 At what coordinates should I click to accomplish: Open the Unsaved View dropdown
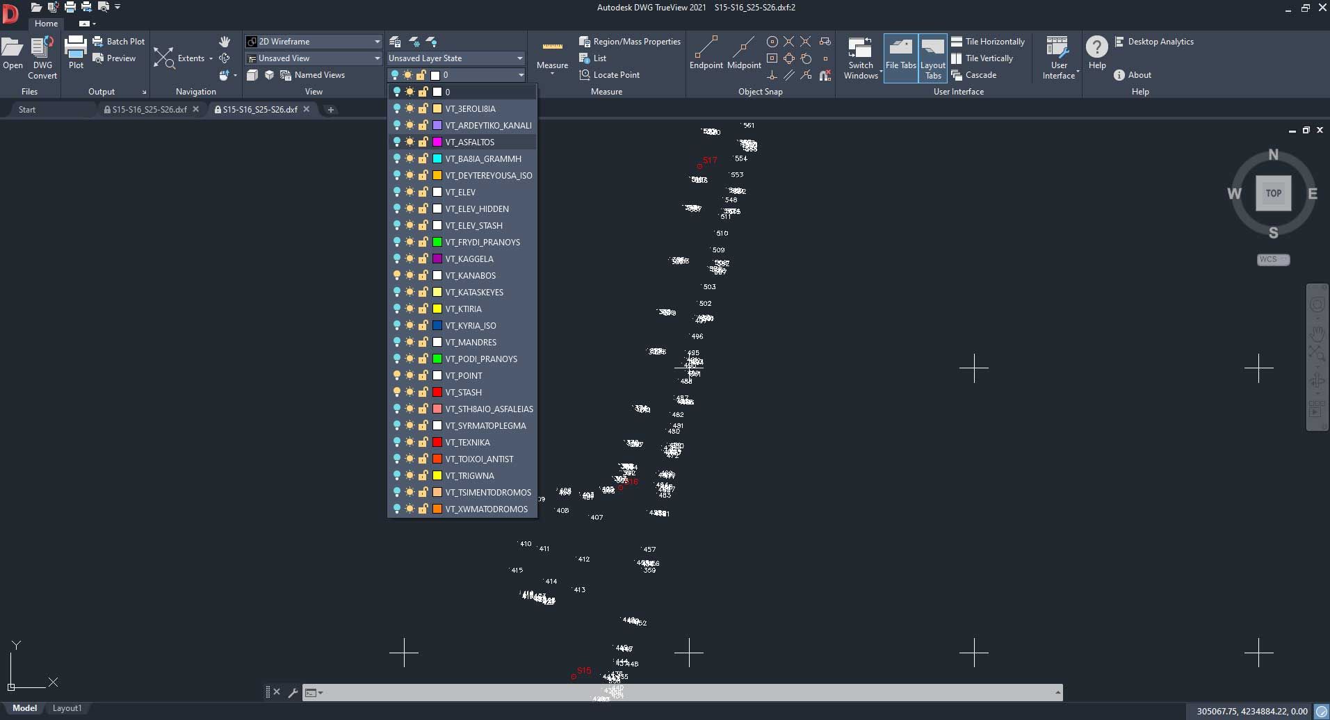pos(377,58)
